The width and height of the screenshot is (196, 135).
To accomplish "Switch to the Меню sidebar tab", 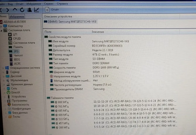I will 3,16.
